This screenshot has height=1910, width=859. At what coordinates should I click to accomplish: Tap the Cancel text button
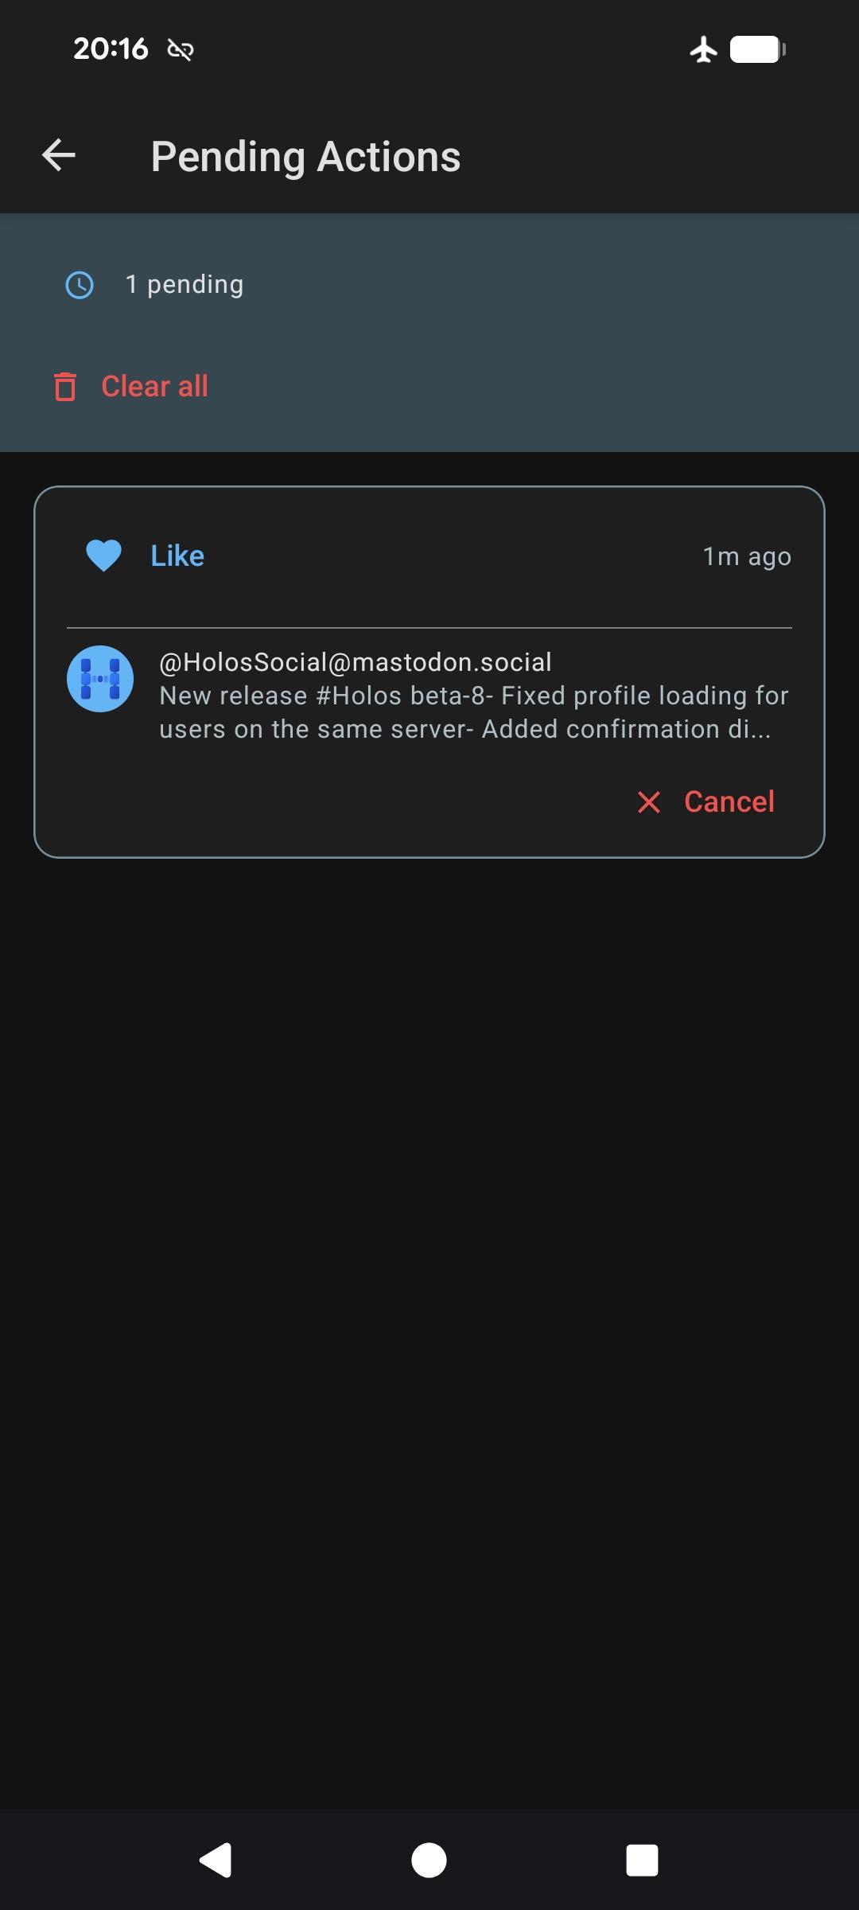tap(729, 802)
